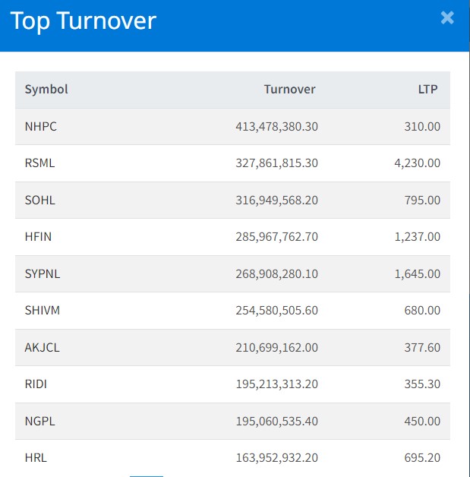Open the NGPL symbol
Image resolution: width=470 pixels, height=477 pixels.
coord(39,421)
